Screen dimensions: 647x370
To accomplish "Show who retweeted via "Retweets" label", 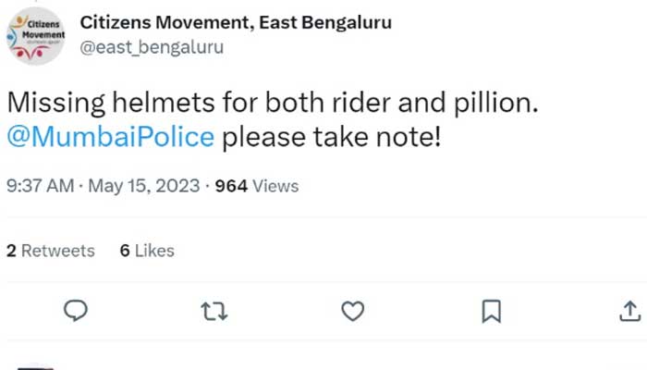I will click(57, 251).
